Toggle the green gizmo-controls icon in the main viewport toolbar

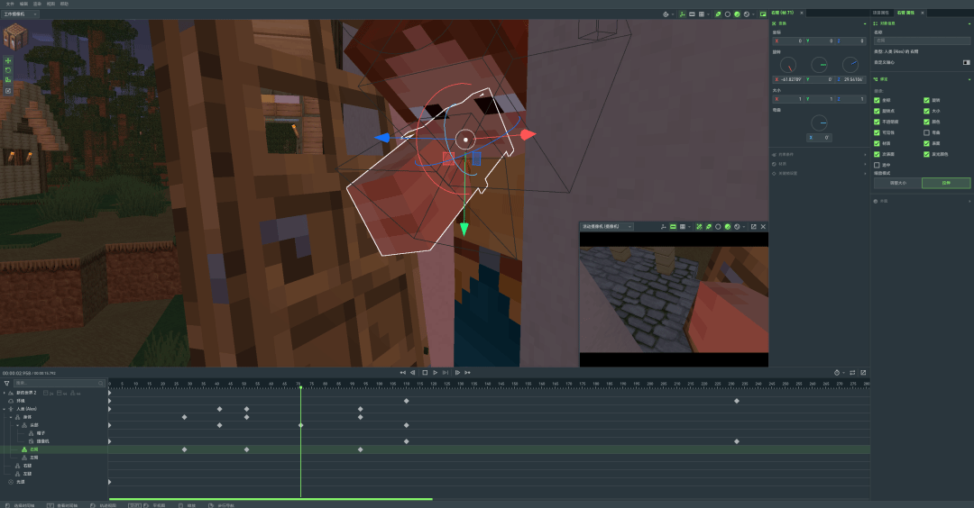click(682, 14)
